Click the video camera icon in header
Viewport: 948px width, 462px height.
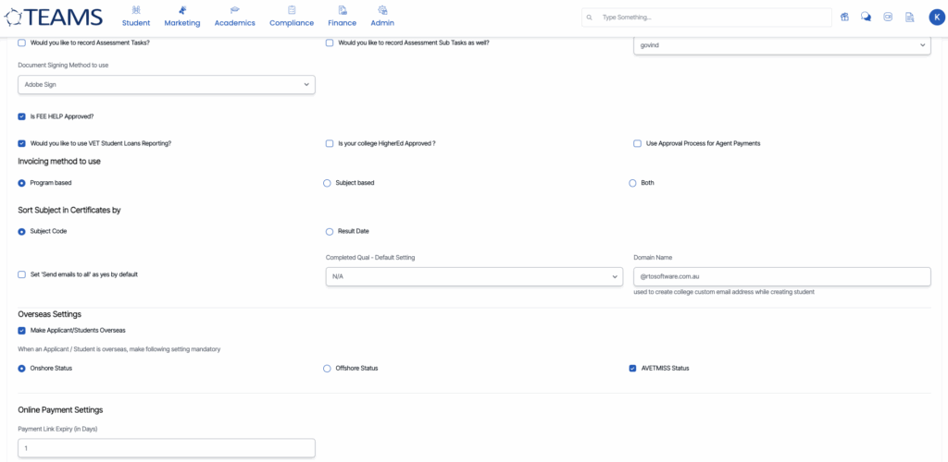(x=888, y=17)
